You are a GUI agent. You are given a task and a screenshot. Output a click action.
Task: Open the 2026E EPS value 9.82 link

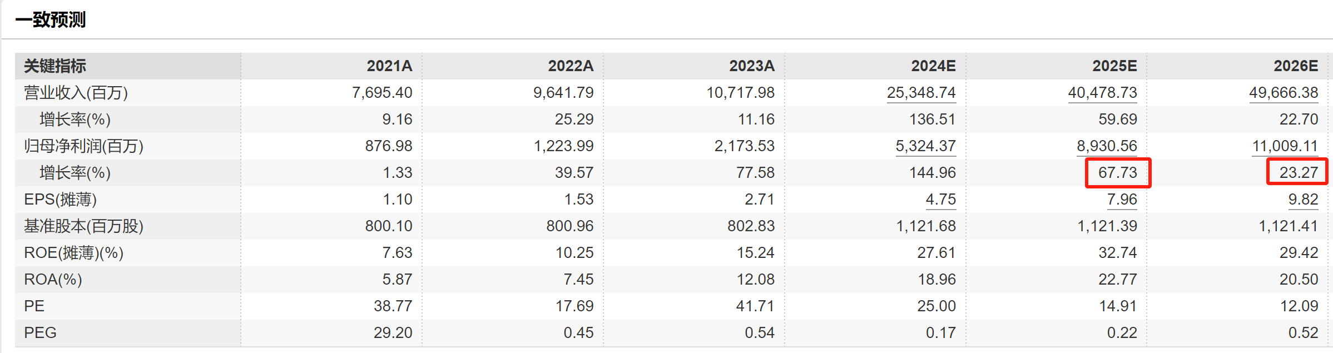[x=1303, y=200]
